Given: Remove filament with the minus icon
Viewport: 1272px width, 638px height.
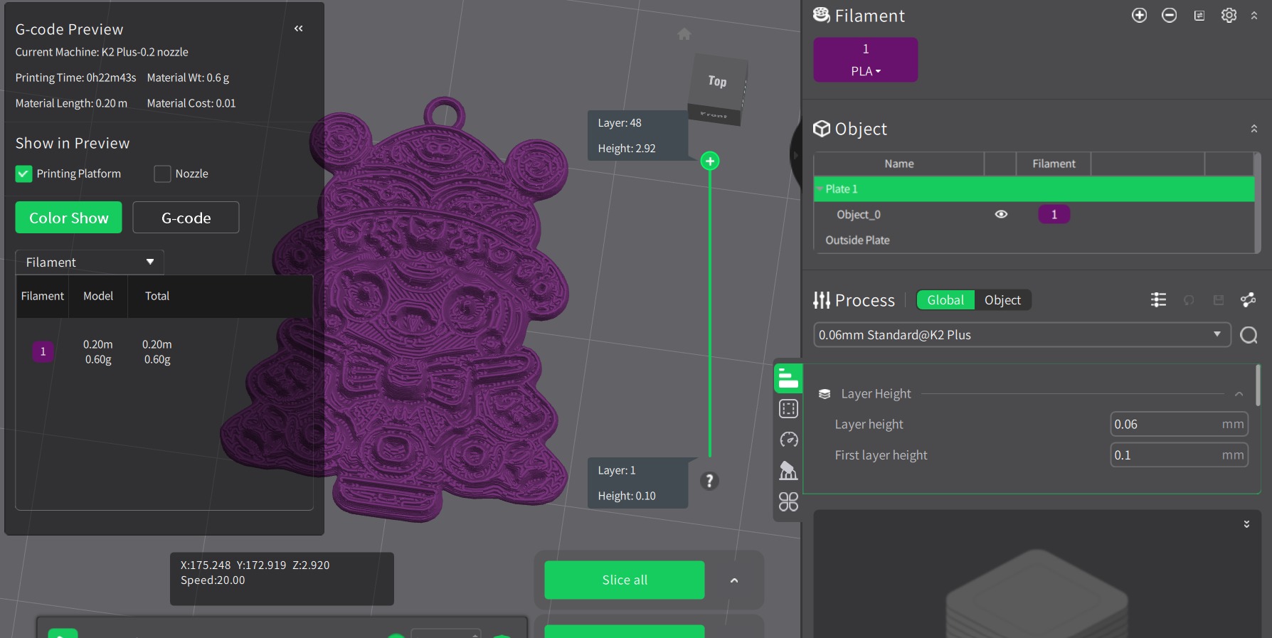Looking at the screenshot, I should [x=1169, y=16].
